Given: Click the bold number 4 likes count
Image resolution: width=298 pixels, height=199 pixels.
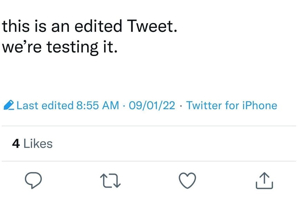Looking at the screenshot, I should point(16,144).
